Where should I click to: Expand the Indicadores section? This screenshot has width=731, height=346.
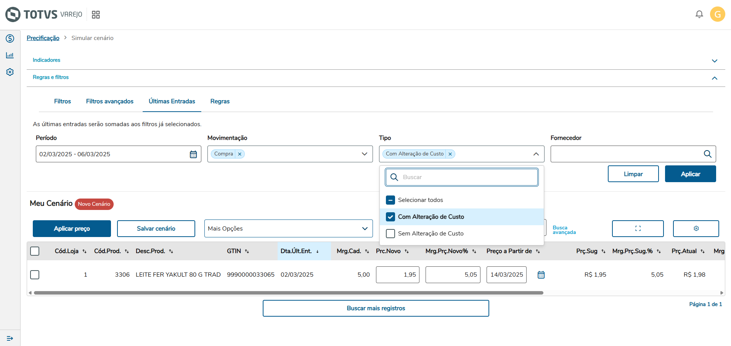[714, 61]
